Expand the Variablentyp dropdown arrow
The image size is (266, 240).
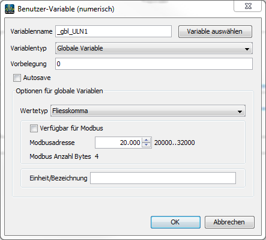pos(247,49)
